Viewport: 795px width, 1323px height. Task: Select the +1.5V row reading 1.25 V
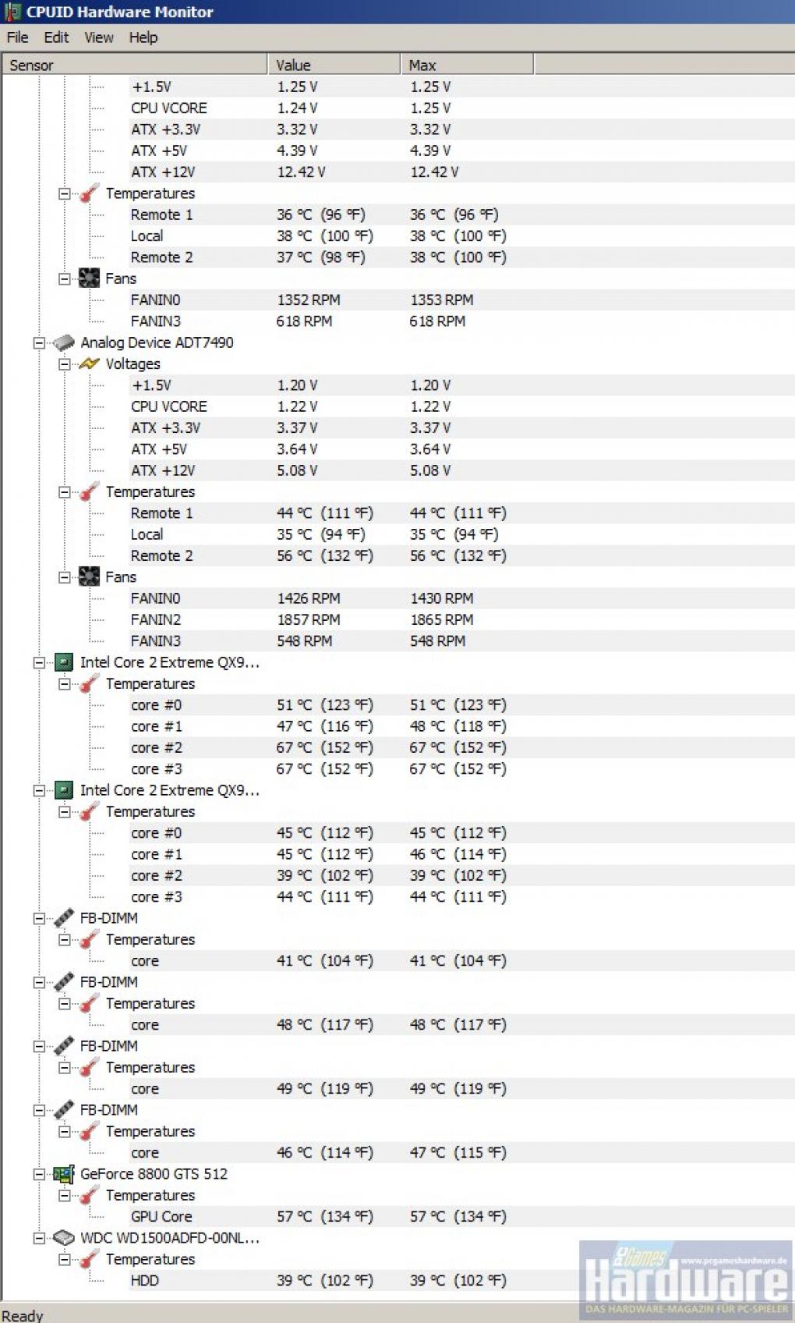click(461, 87)
